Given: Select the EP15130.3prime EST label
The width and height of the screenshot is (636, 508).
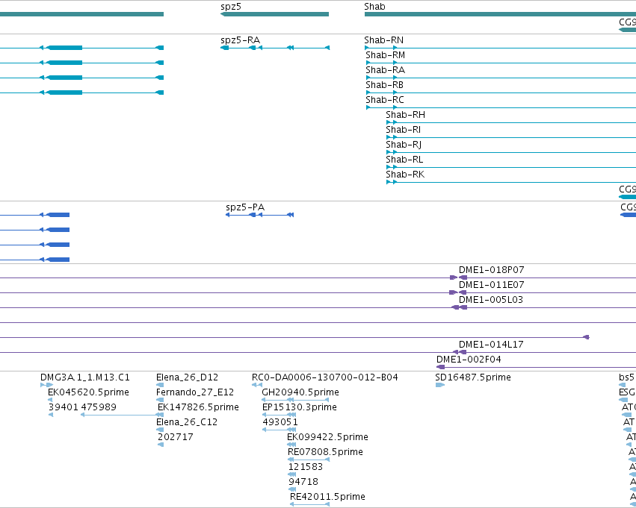Looking at the screenshot, I should (300, 407).
